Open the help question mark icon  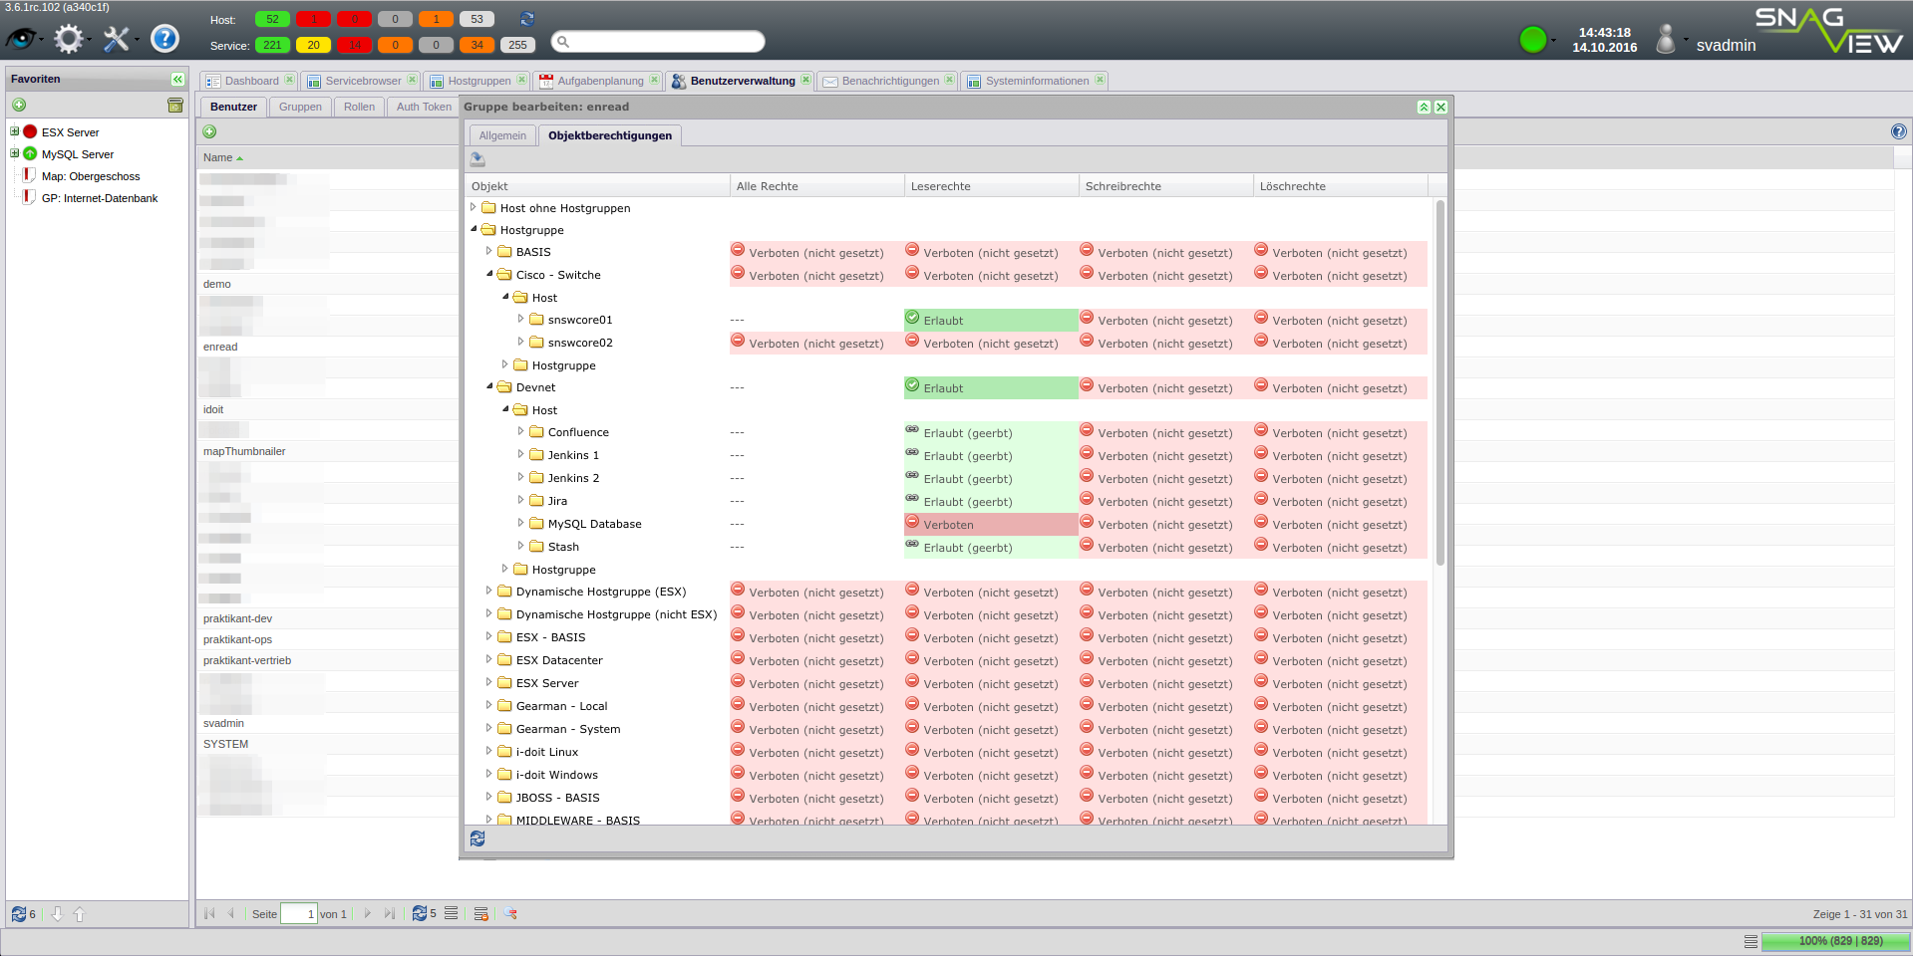[x=164, y=39]
